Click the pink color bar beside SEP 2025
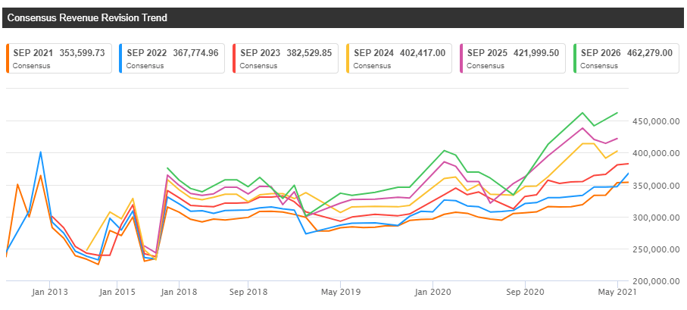This screenshot has width=687, height=310. tap(461, 58)
